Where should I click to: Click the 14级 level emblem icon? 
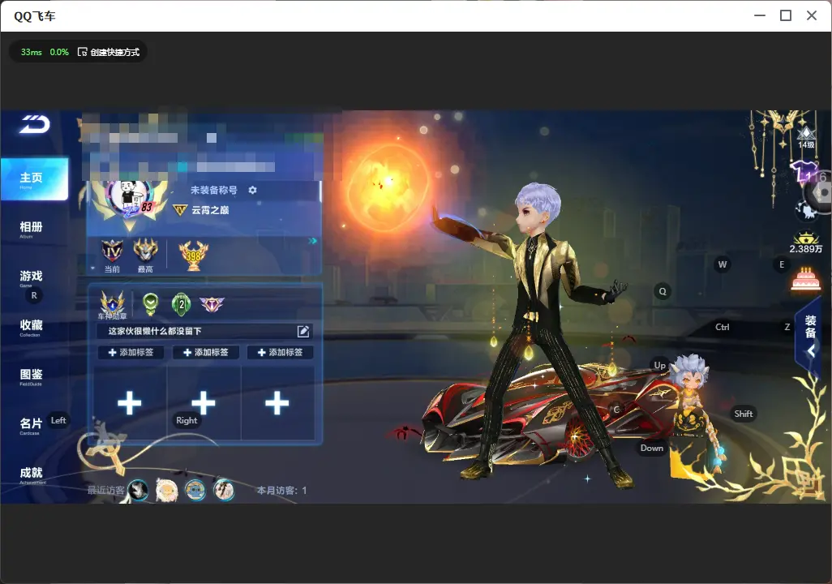click(x=806, y=138)
